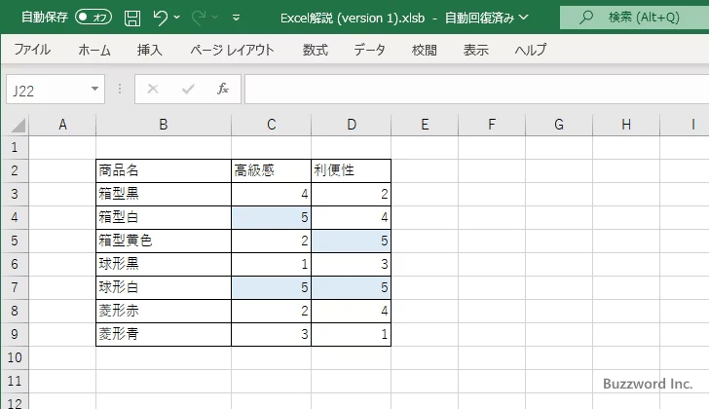Select the 菱形青 cell
This screenshot has height=409, width=709.
pos(164,334)
